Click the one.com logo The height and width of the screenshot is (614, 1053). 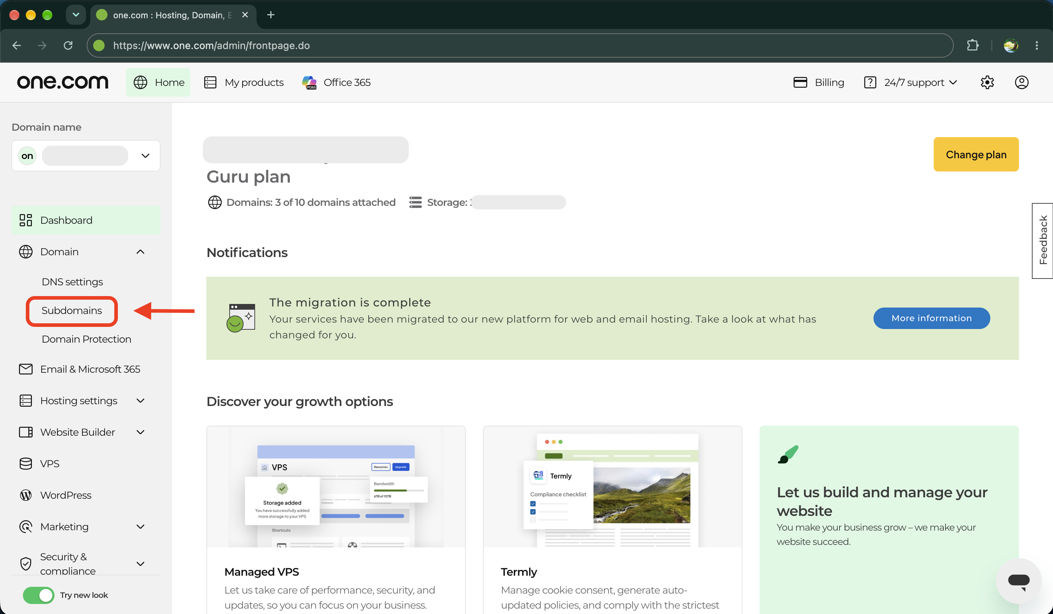63,82
